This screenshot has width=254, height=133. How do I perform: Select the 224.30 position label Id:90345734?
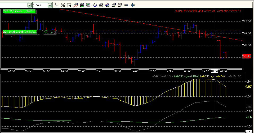[x=20, y=32]
